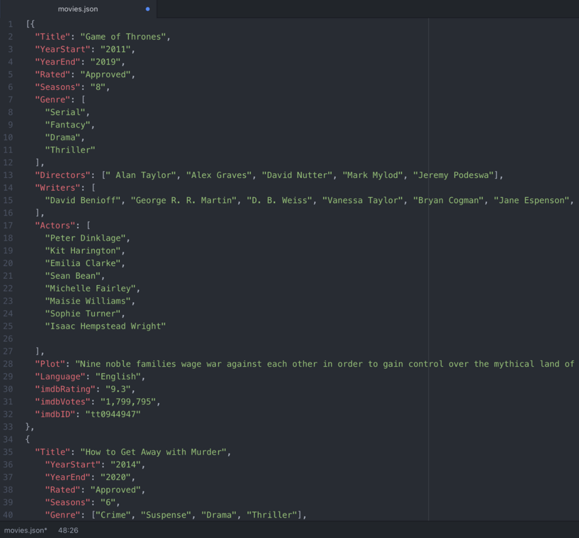Screen dimensions: 579x538
Task: Open movies.json file path in status bar
Action: [x=25, y=530]
